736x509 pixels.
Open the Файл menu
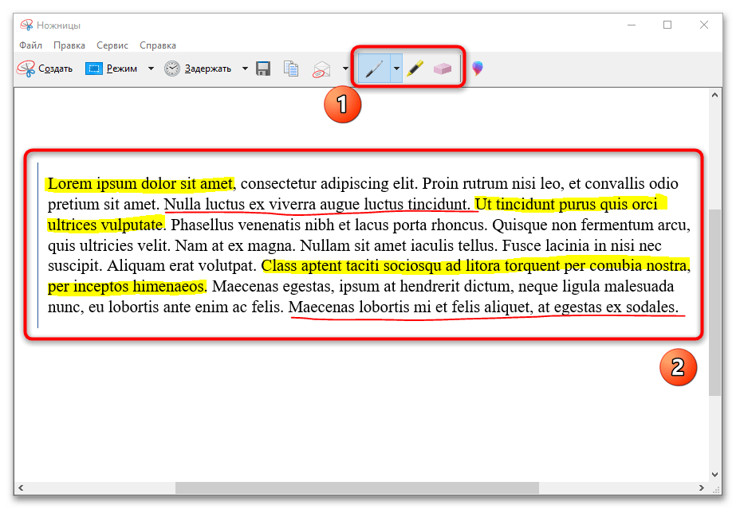pyautogui.click(x=31, y=45)
